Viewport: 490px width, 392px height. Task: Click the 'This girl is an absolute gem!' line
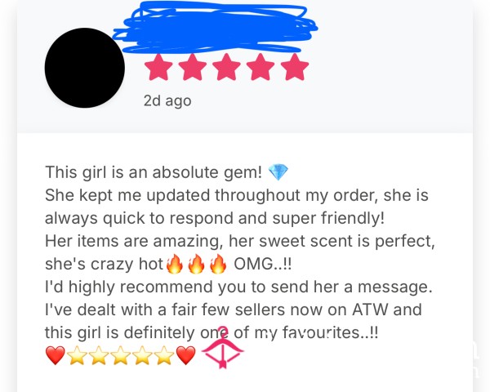pyautogui.click(x=154, y=172)
